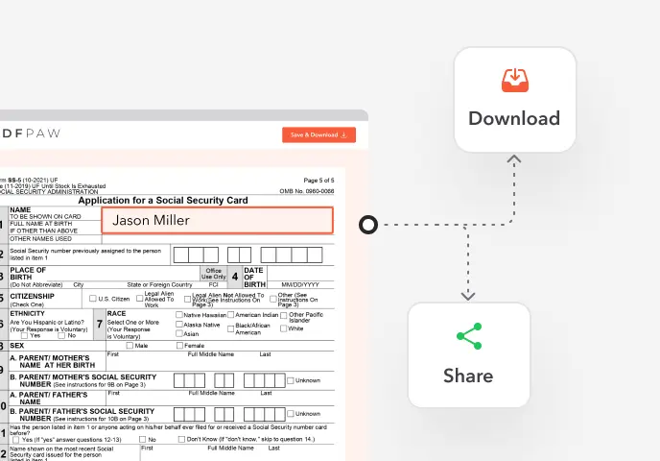
Task: Click the orange Download tray icon
Action: (514, 81)
